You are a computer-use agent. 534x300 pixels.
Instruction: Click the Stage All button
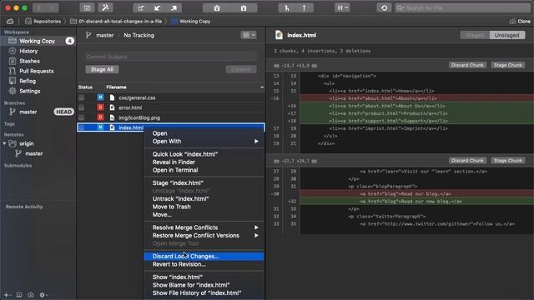(x=102, y=69)
